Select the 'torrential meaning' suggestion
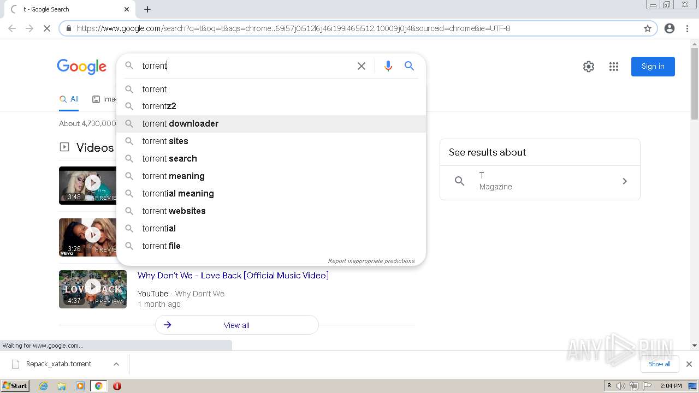This screenshot has height=393, width=699. pos(271,194)
